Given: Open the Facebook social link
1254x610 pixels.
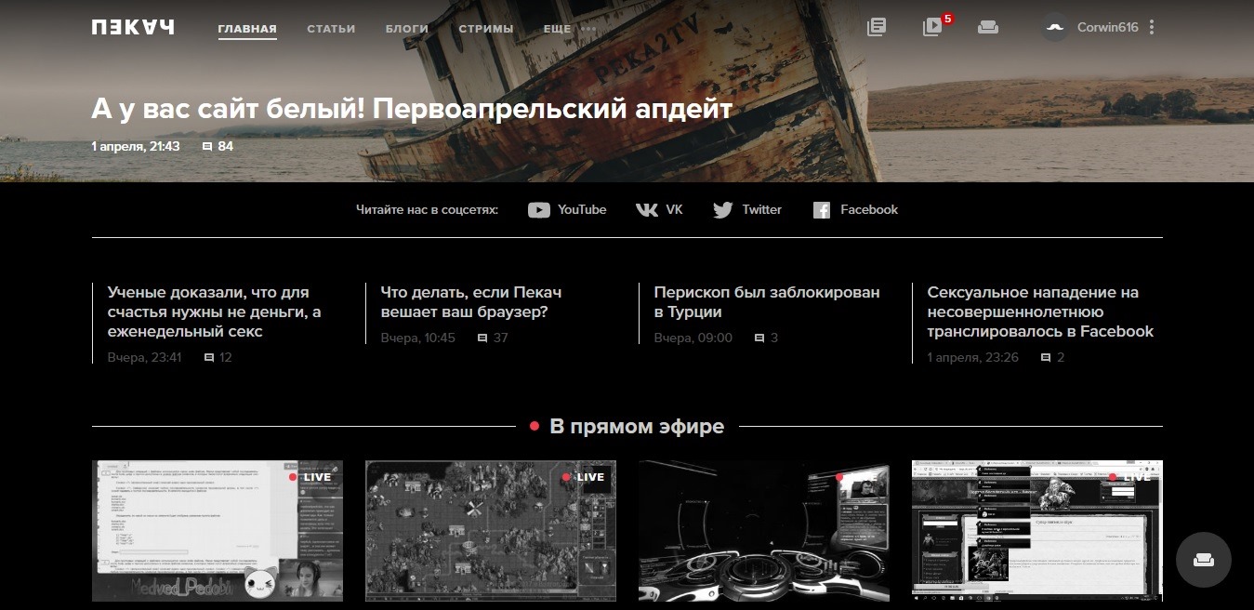Looking at the screenshot, I should (x=855, y=210).
